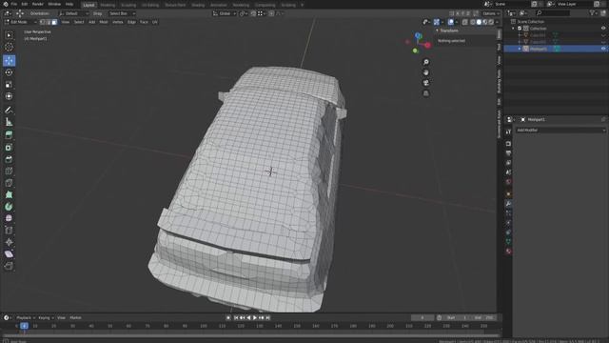The height and width of the screenshot is (343, 609).
Task: Open the Global transform orientation dropdown
Action: [225, 13]
